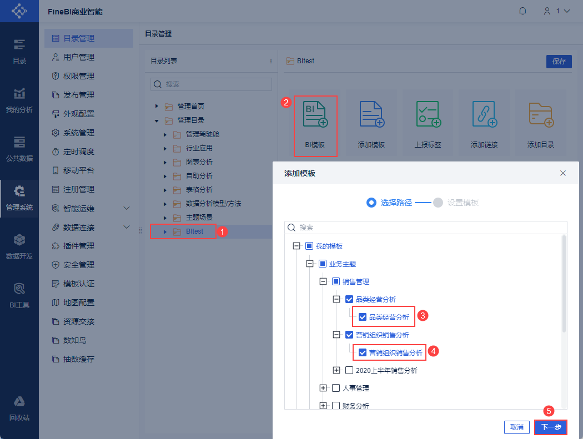Select 发布管理 menu item
Viewport: 583px width, 439px height.
pos(89,95)
